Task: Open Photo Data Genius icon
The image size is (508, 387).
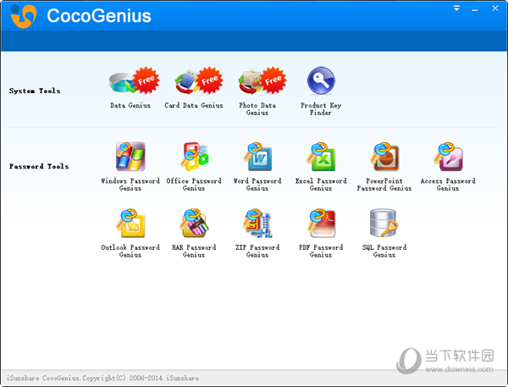Action: point(262,80)
